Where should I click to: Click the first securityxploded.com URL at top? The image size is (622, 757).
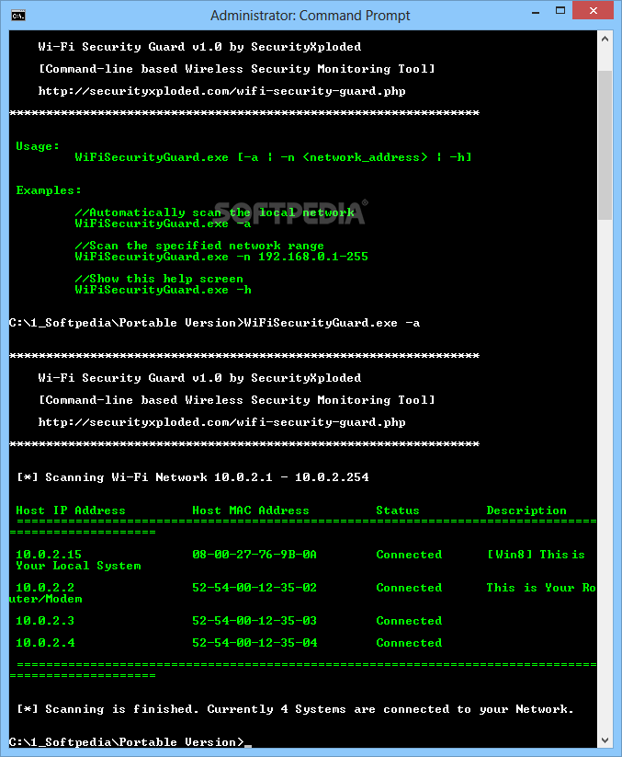pyautogui.click(x=221, y=91)
